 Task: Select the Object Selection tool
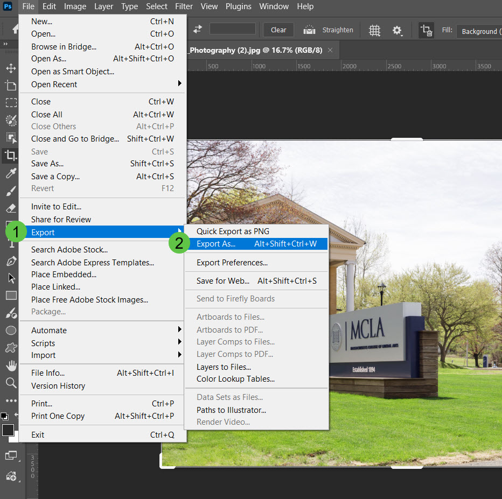11,138
